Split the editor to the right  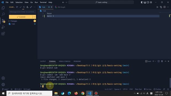pyautogui.click(x=165, y=7)
